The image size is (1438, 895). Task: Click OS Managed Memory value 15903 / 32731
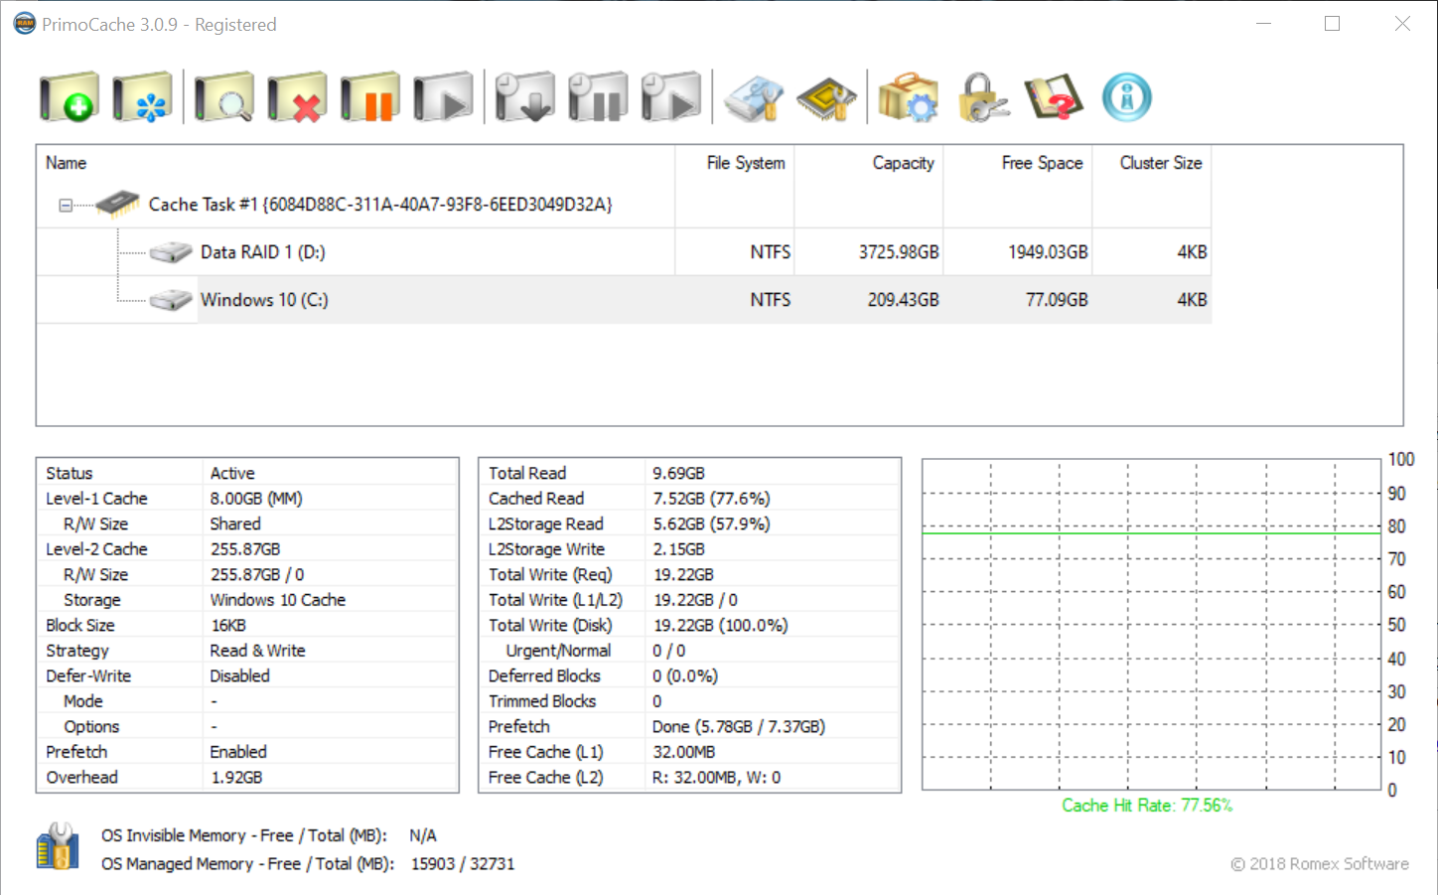coord(463,864)
